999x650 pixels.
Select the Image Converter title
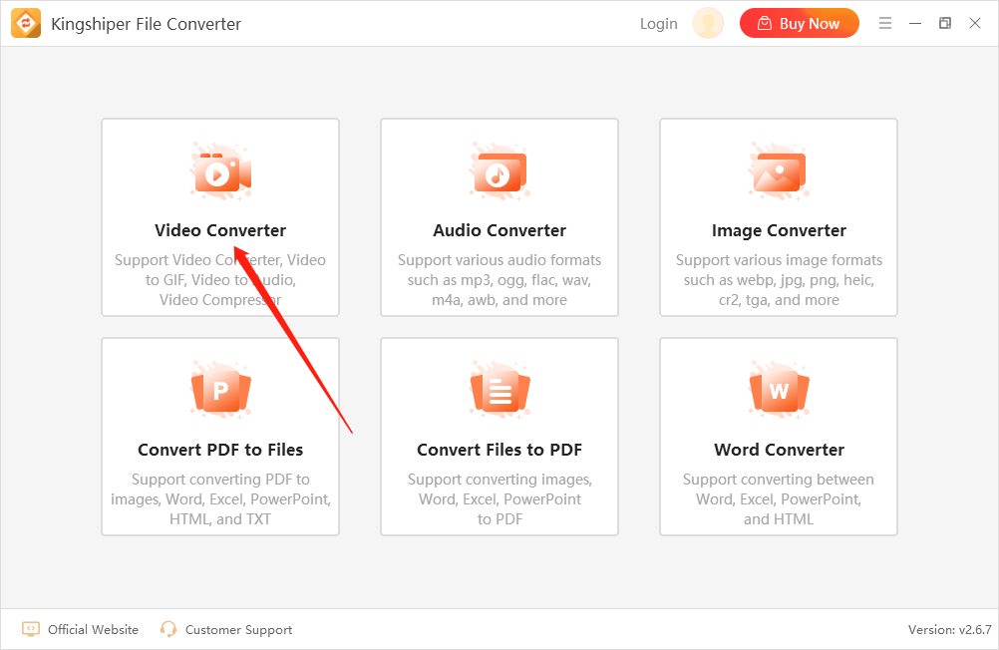(779, 230)
